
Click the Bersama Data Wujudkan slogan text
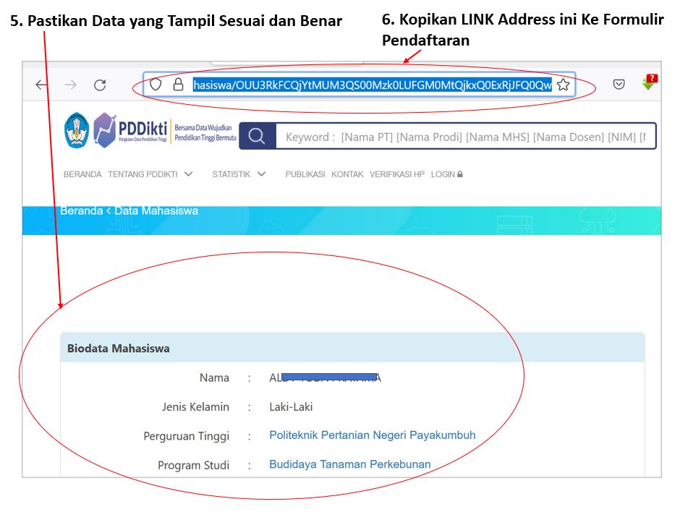point(205,132)
